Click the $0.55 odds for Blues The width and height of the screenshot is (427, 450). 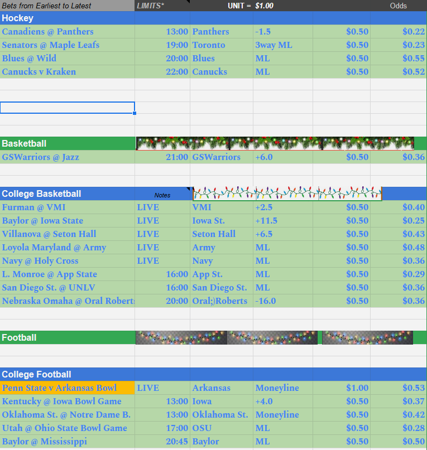(399, 58)
